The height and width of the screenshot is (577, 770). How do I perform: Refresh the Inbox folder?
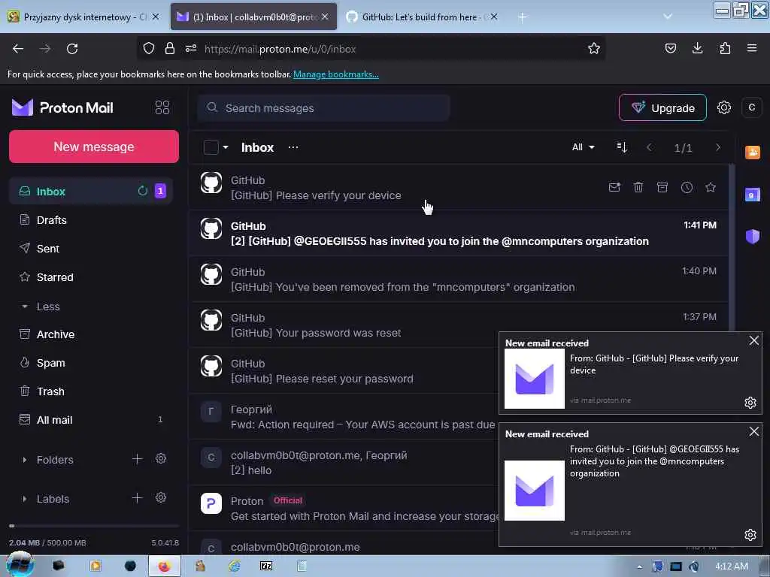[x=142, y=191]
